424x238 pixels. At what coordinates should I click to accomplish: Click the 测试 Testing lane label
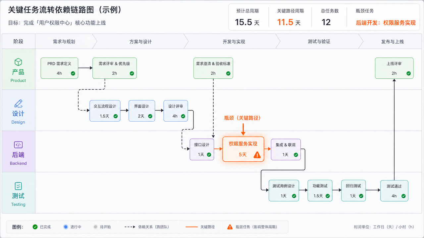(x=18, y=199)
